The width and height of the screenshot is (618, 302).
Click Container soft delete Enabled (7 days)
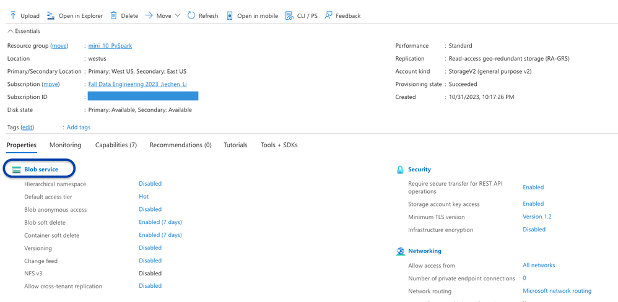(x=160, y=235)
